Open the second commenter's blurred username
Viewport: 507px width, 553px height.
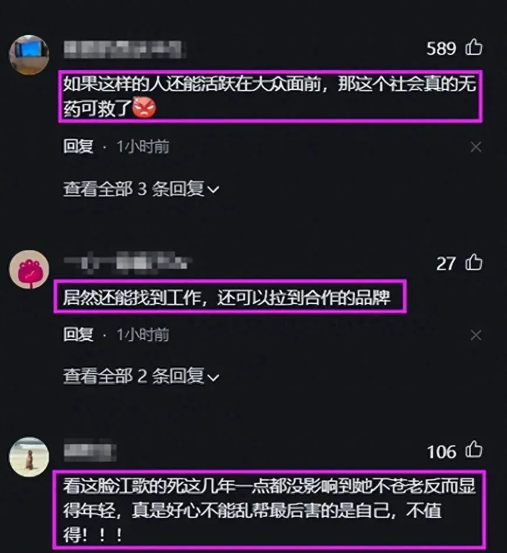(x=128, y=262)
